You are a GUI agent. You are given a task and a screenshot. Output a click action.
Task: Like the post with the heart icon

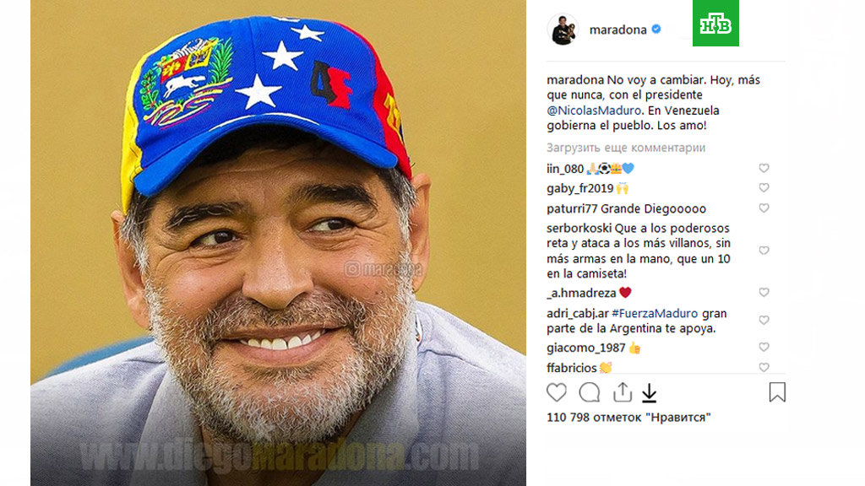point(557,392)
